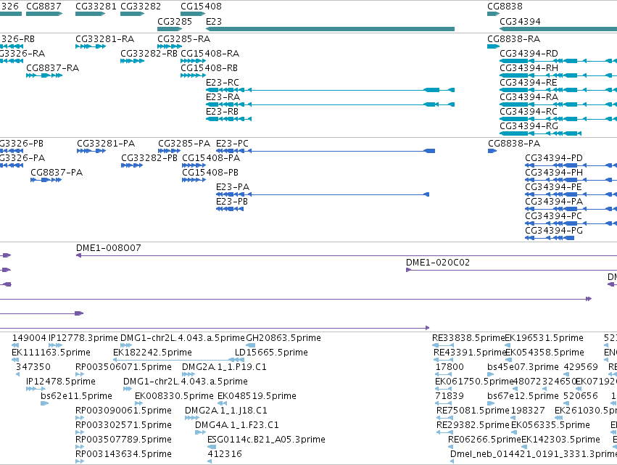617x465 pixels.
Task: Select the DME1-008O07 clone label
Action: (x=108, y=248)
